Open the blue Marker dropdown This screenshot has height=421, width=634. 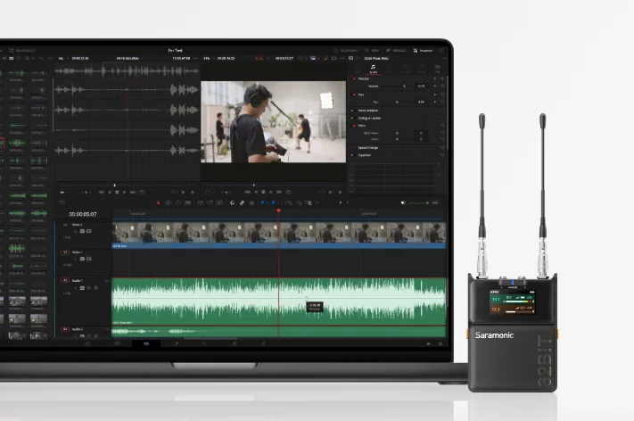[274, 202]
